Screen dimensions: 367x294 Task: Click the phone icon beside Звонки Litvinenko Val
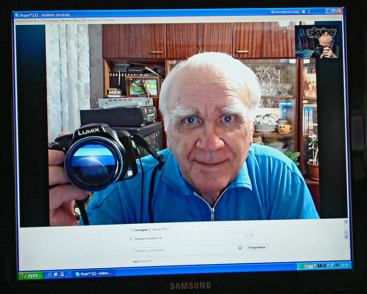(131, 239)
